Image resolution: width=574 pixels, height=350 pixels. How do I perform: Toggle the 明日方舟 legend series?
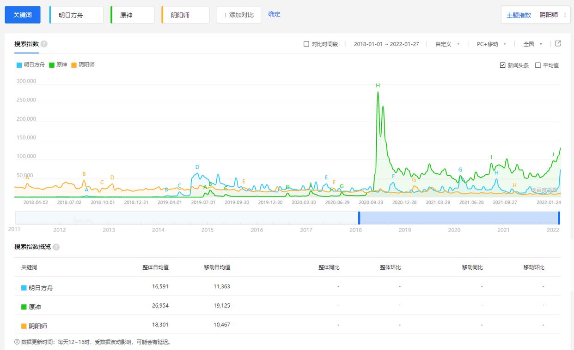tap(31, 65)
